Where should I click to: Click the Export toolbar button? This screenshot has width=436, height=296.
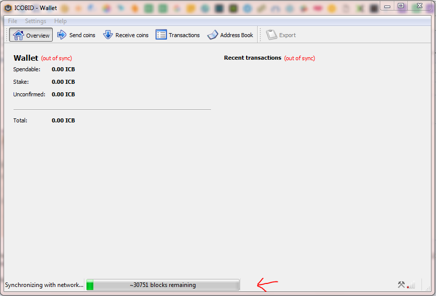pyautogui.click(x=281, y=35)
